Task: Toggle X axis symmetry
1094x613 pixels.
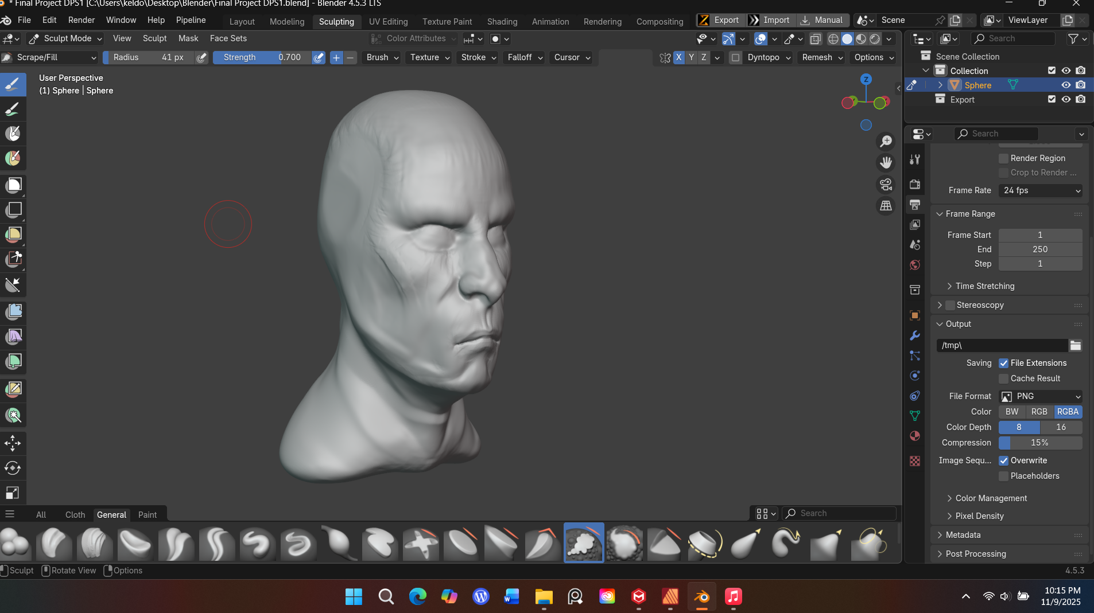Action: click(679, 57)
